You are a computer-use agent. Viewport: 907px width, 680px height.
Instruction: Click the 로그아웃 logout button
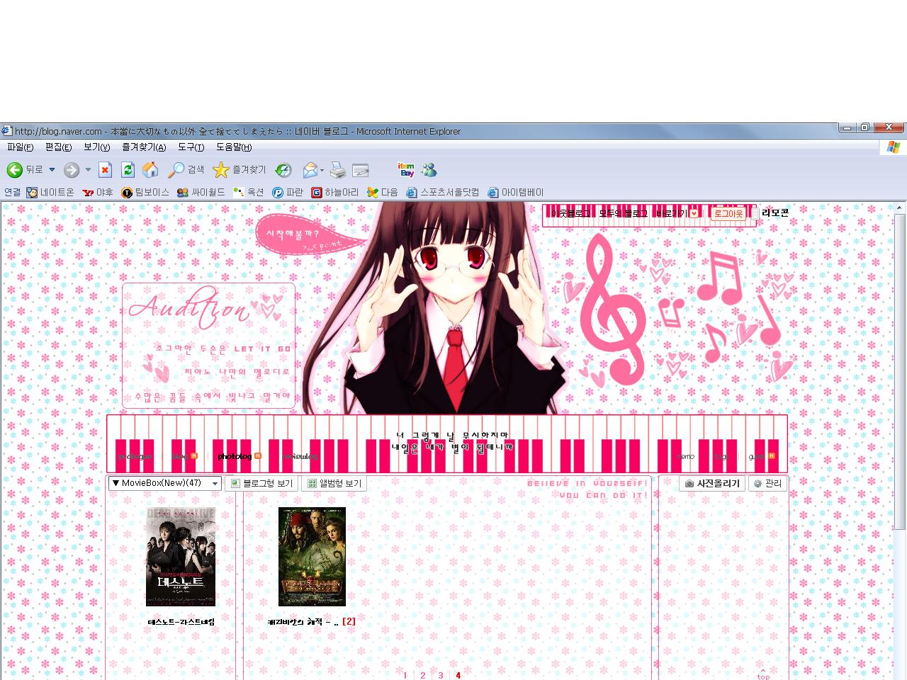pos(728,213)
